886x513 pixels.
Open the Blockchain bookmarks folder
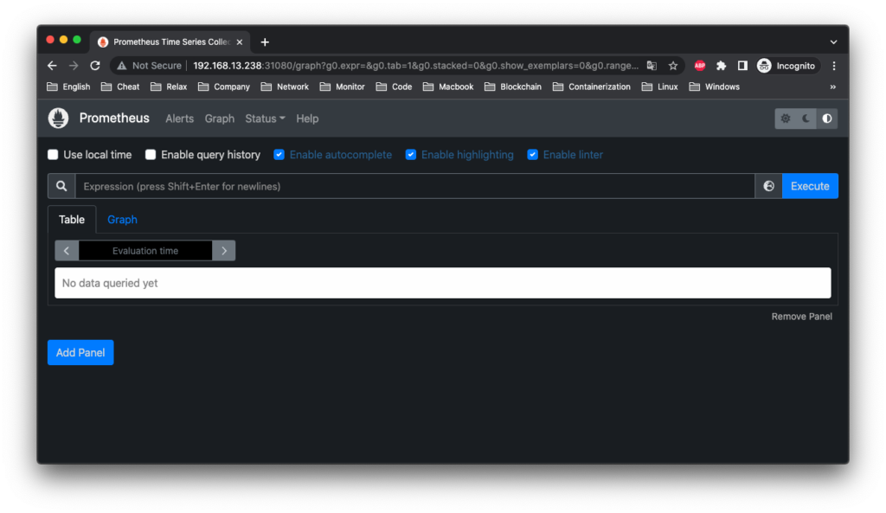(512, 87)
